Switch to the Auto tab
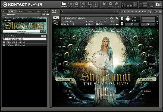163x112 pixels. [46, 11]
